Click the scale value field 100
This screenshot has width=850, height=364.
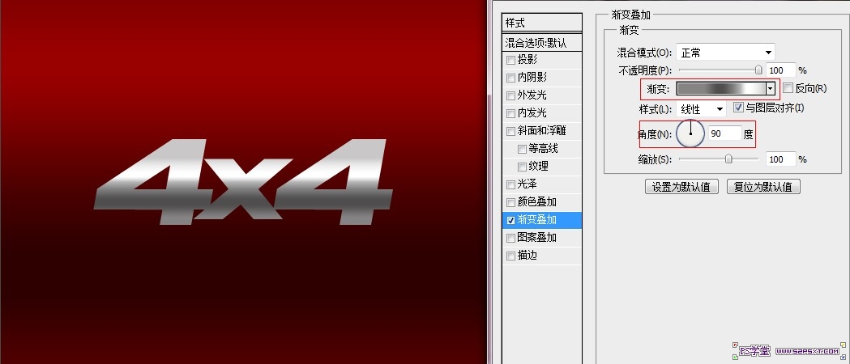pyautogui.click(x=781, y=159)
